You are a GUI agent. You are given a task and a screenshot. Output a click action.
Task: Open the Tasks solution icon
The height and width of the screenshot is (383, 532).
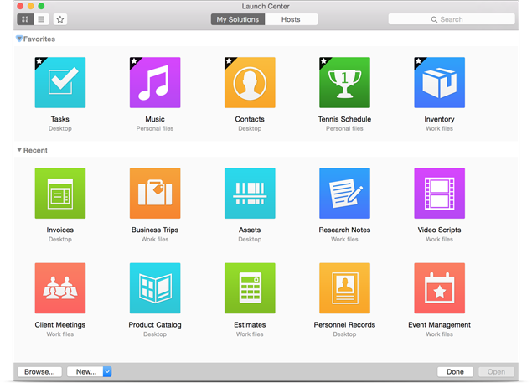(60, 83)
